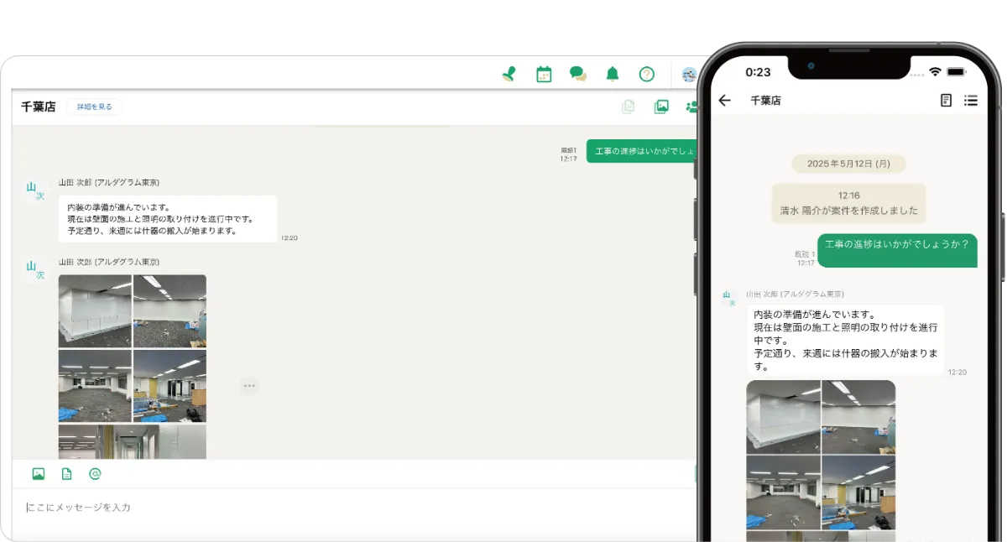Tap the 12:20 timestamp on the phone
This screenshot has height=542, width=1007.
(957, 372)
